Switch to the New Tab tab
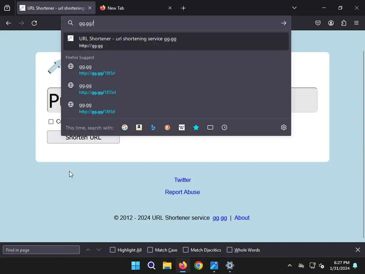365x274 pixels. coord(136,8)
